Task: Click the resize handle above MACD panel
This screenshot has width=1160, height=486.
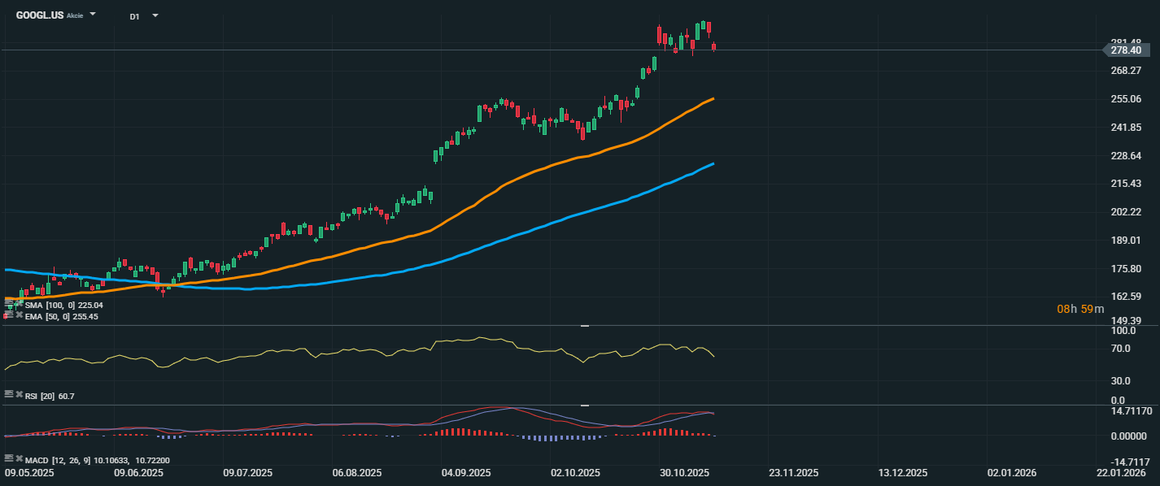Action: (584, 405)
